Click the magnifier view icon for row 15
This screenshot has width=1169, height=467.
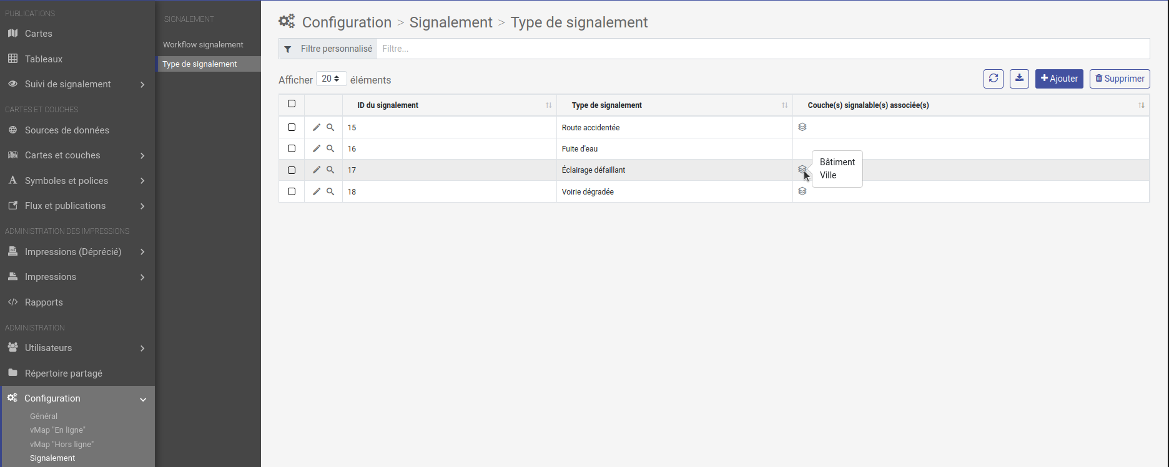click(330, 127)
